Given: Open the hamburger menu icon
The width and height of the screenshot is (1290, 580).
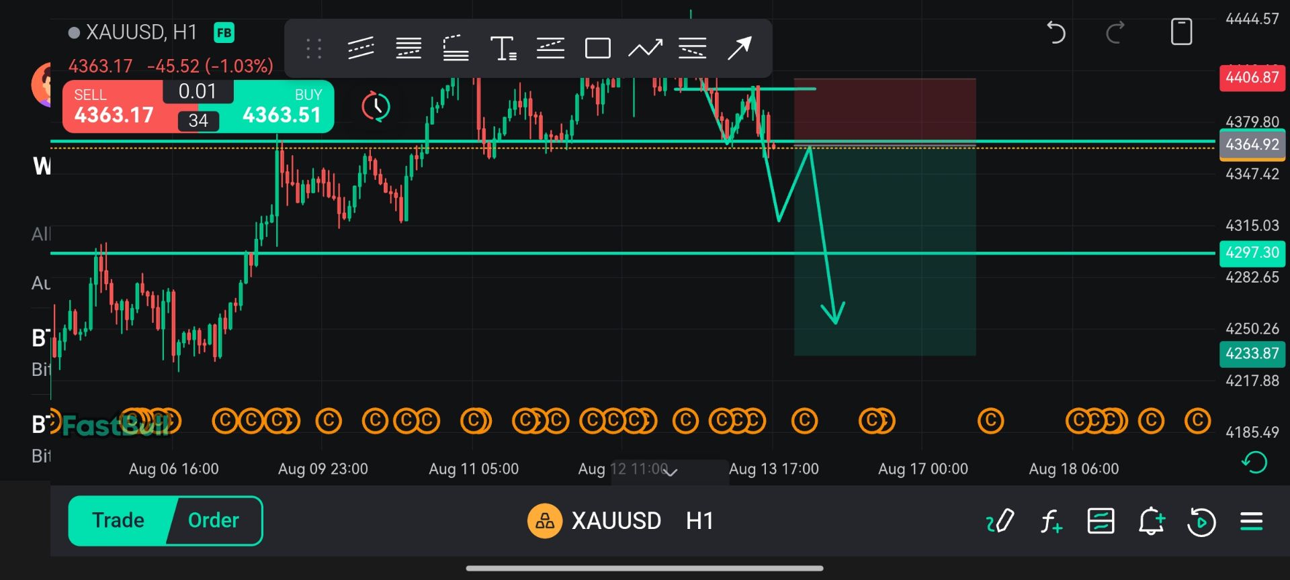Looking at the screenshot, I should tap(1252, 521).
